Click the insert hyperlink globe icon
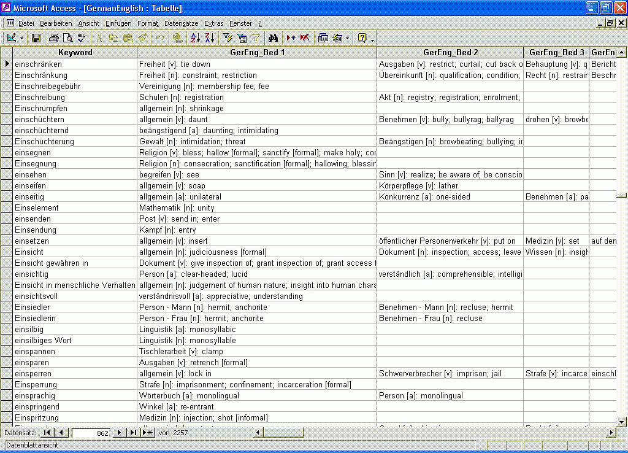Image resolution: width=628 pixels, height=453 pixels. tap(177, 38)
